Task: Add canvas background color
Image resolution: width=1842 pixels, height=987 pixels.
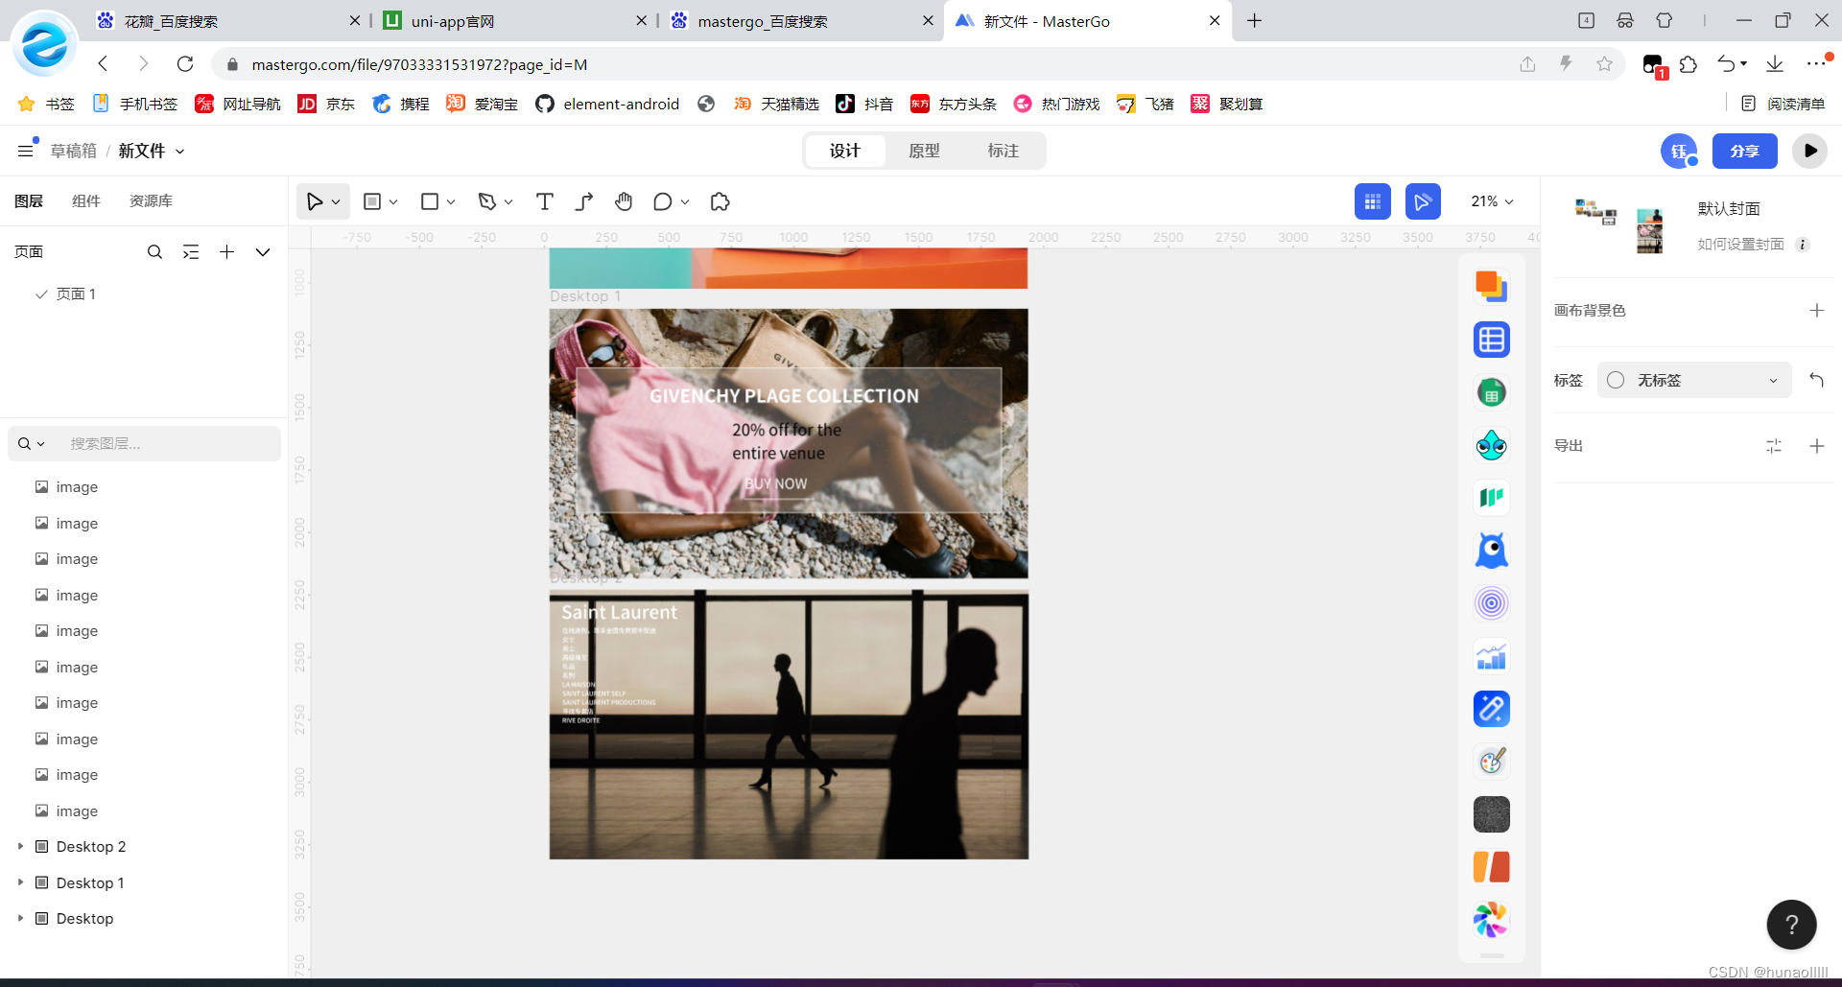Action: (1817, 311)
